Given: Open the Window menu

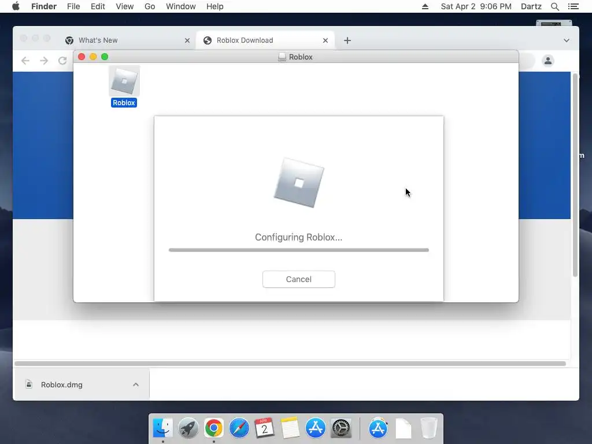Looking at the screenshot, I should 181,6.
